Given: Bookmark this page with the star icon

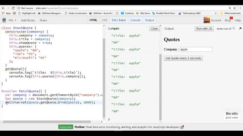Looking at the screenshot, I should (x=235, y=8).
